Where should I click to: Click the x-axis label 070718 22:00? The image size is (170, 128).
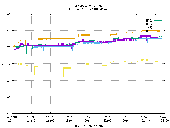(x=107, y=119)
